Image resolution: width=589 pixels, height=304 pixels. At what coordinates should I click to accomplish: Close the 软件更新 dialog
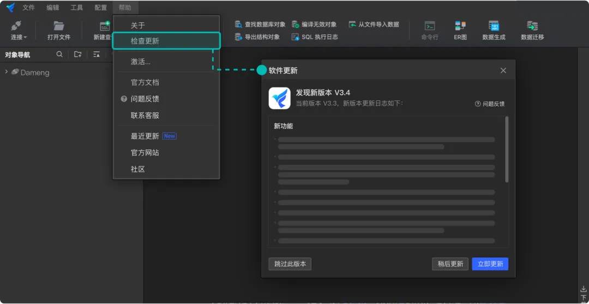[x=503, y=70]
